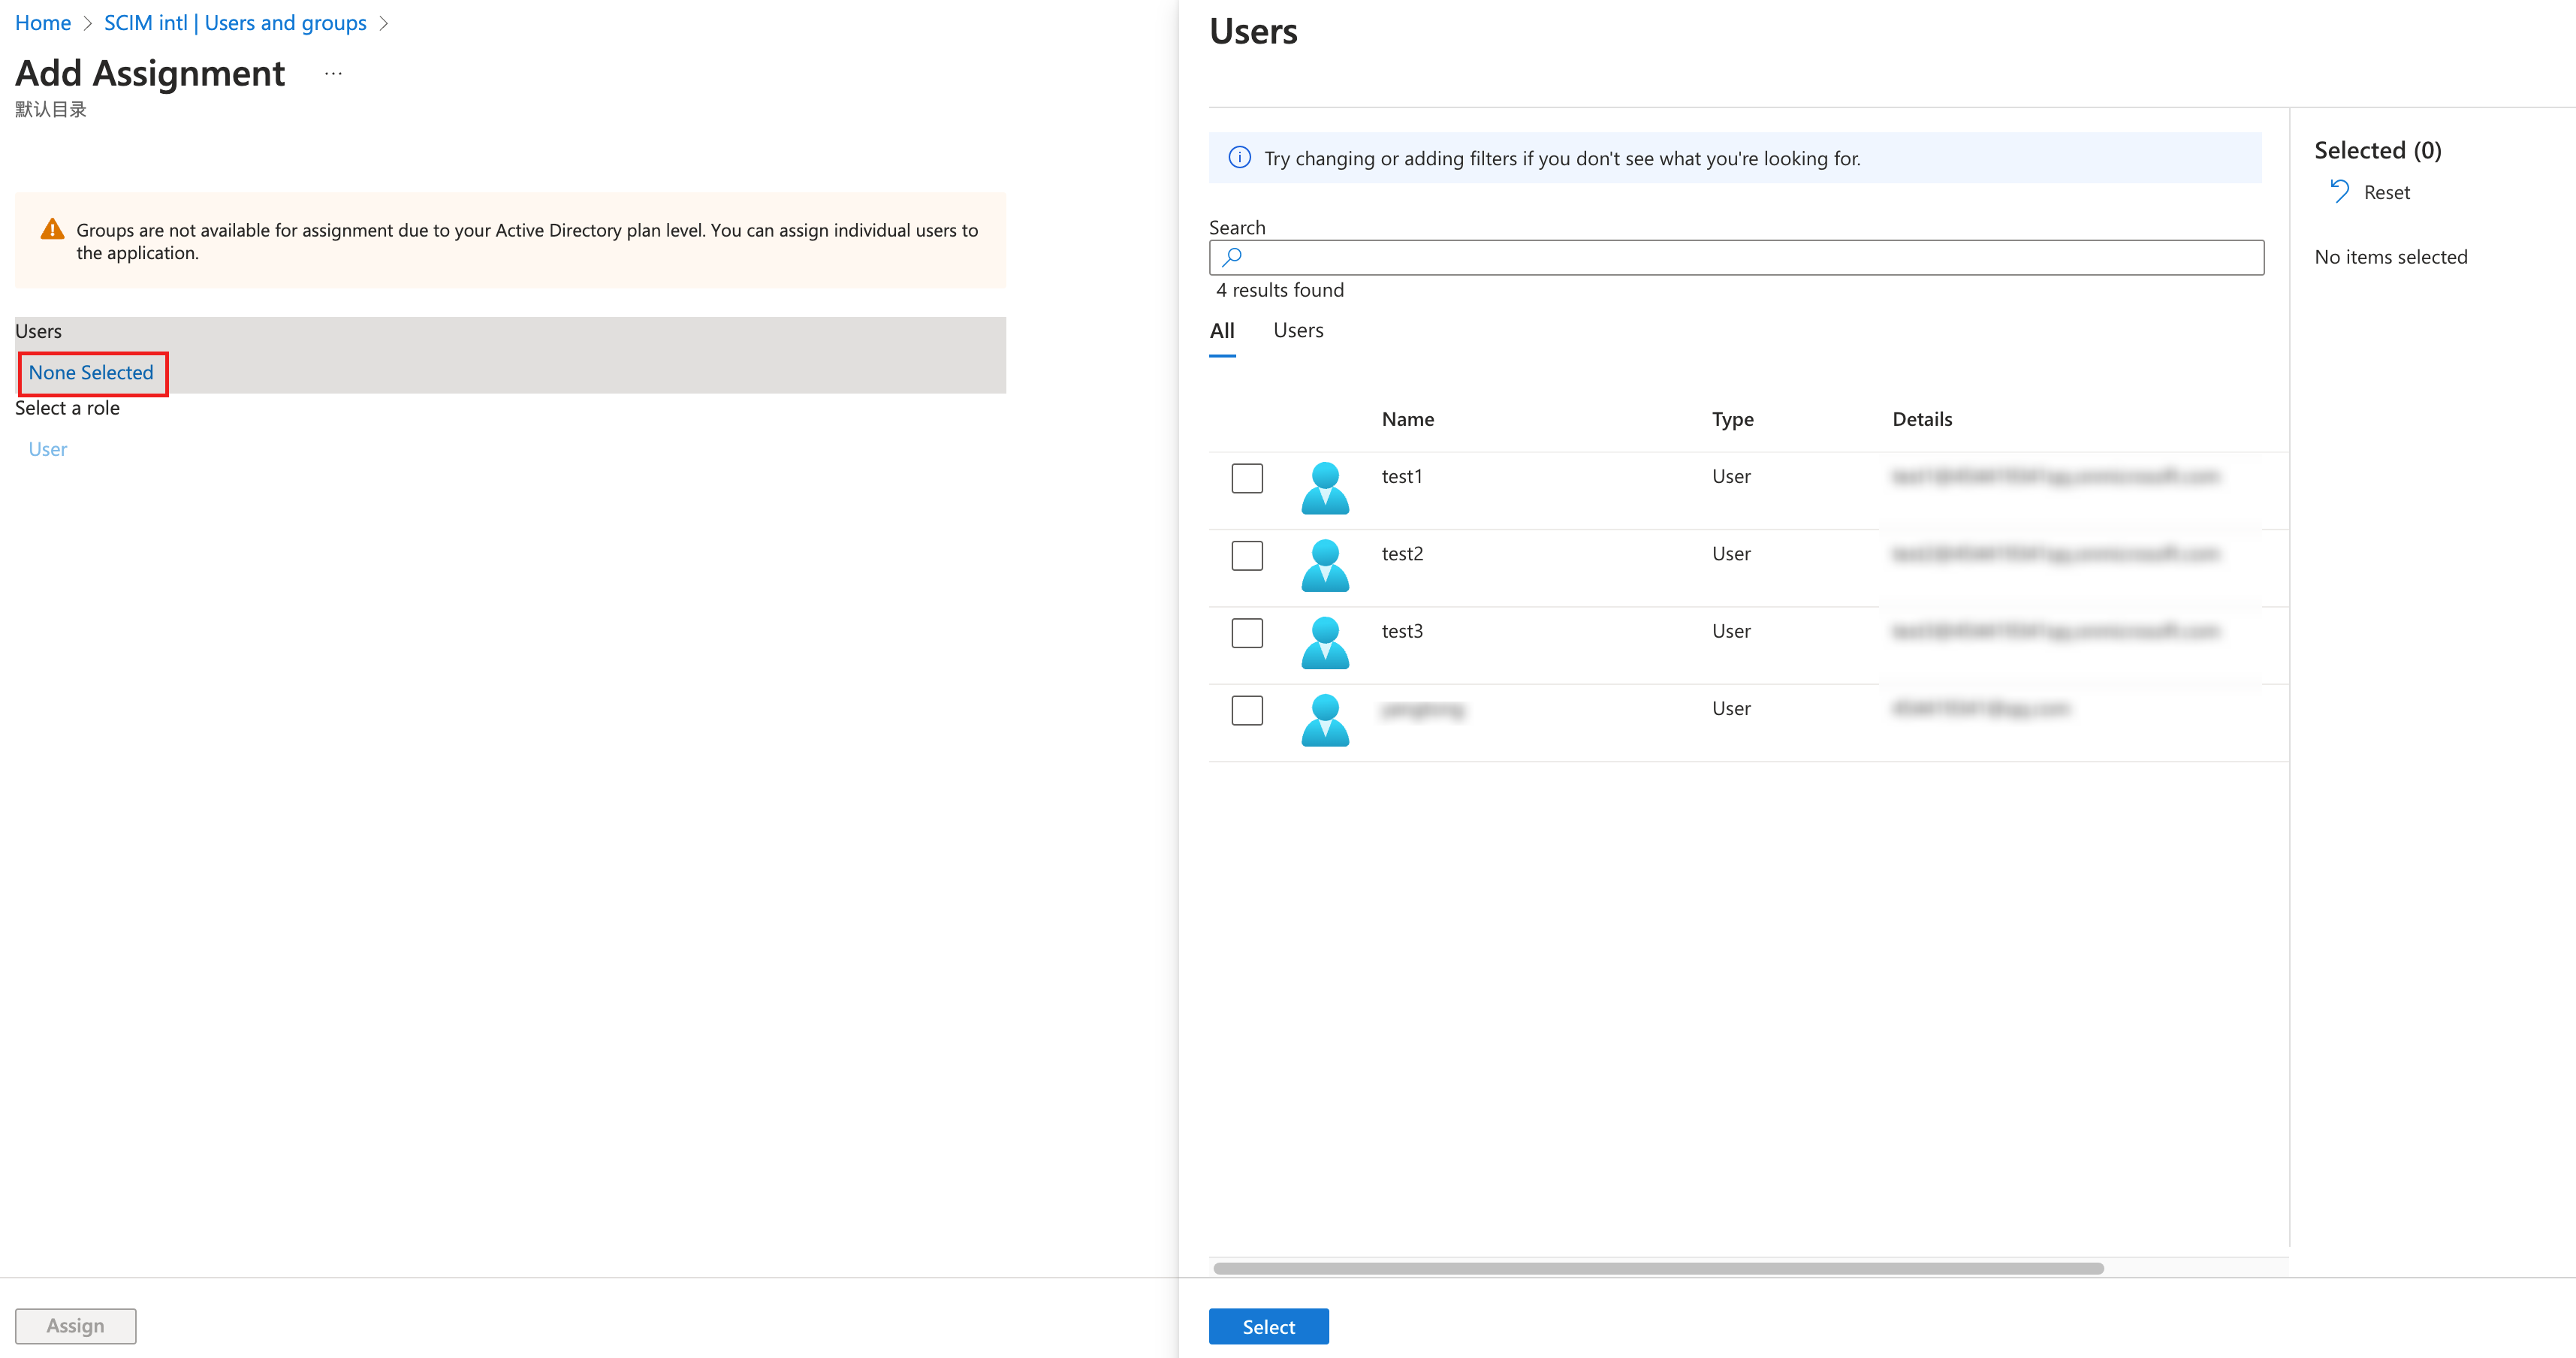The image size is (2576, 1358).
Task: Click the test3 user avatar icon
Action: point(1325,643)
